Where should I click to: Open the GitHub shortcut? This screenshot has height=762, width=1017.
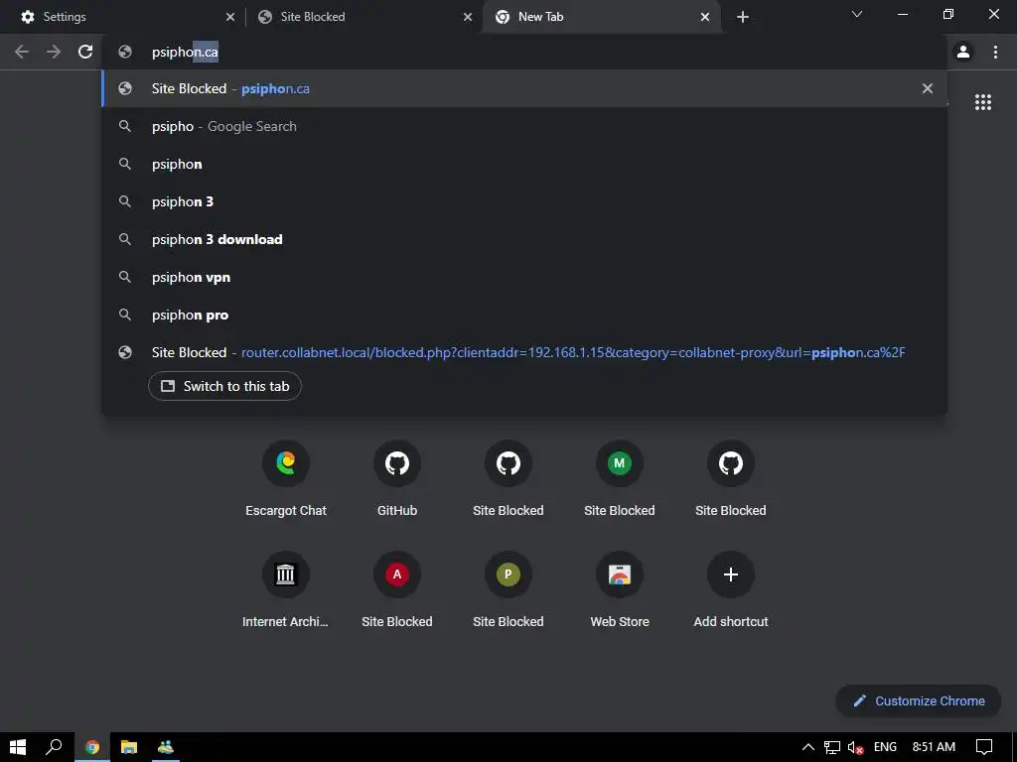pos(397,479)
